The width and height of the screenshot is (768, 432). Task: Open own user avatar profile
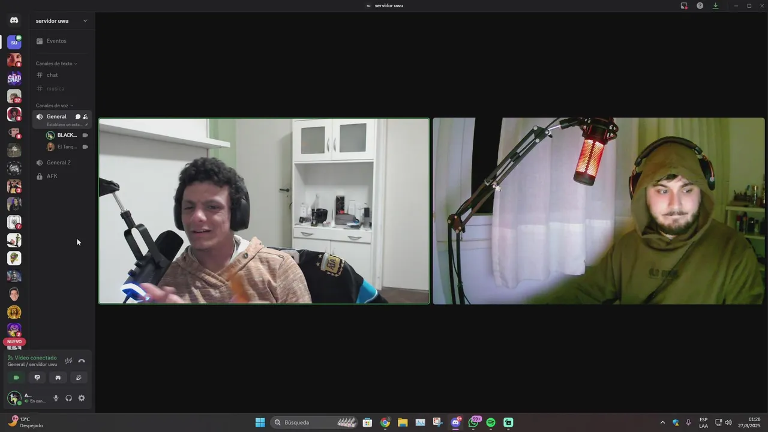point(14,398)
